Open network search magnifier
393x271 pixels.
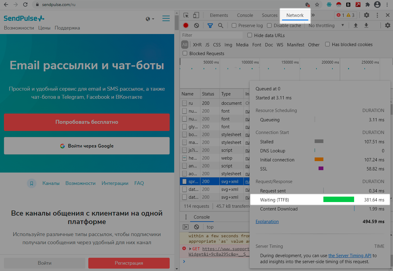pyautogui.click(x=221, y=26)
